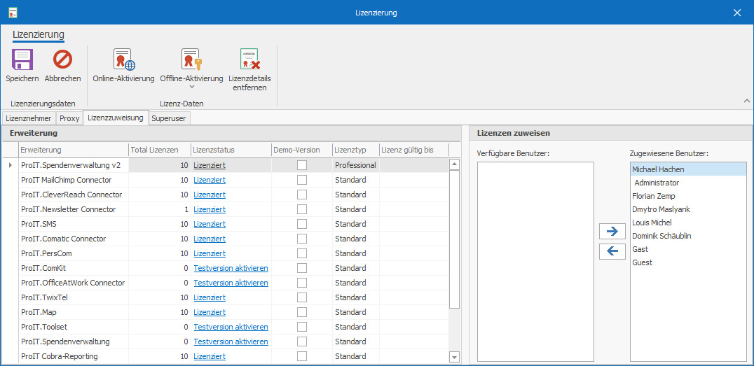The height and width of the screenshot is (366, 754).
Task: Click Testversion aktivieren link for ProIT.Toolset
Action: (231, 327)
